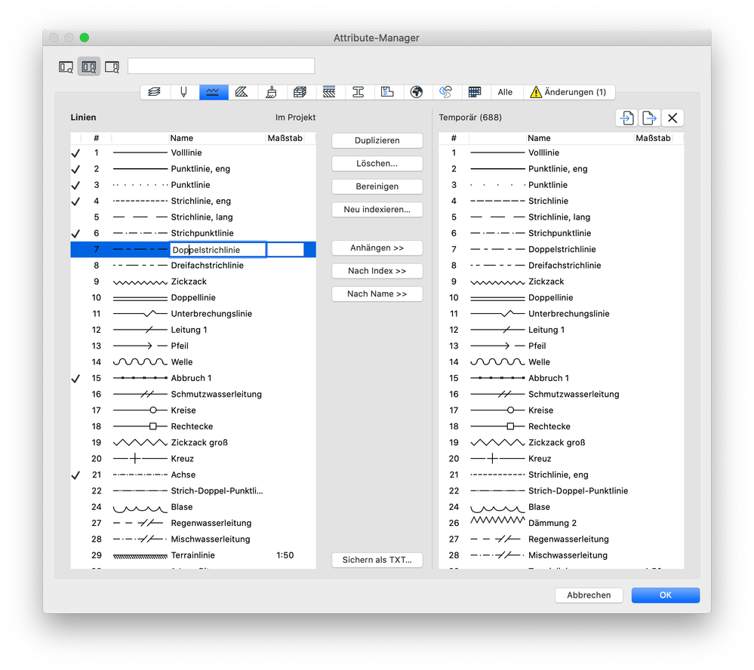Import attribute file into temporary list
The image size is (754, 670).
(x=626, y=118)
